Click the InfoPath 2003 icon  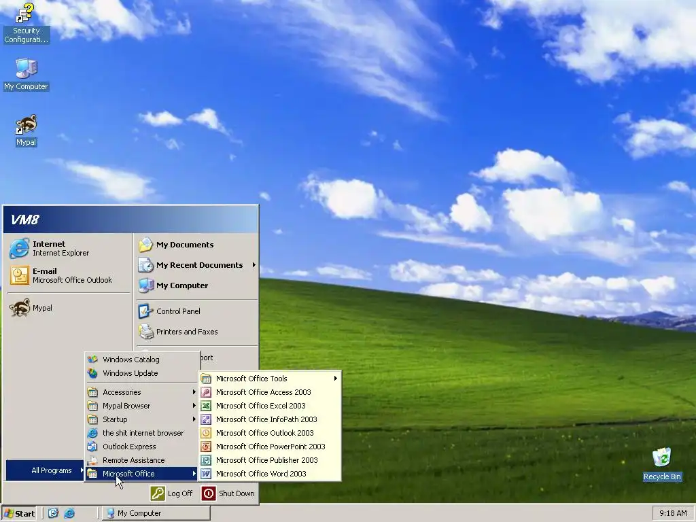[x=206, y=419]
